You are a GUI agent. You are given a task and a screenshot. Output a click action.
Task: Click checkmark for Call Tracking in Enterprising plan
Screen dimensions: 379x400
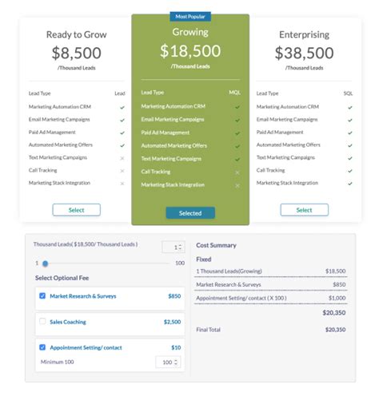[x=350, y=171]
